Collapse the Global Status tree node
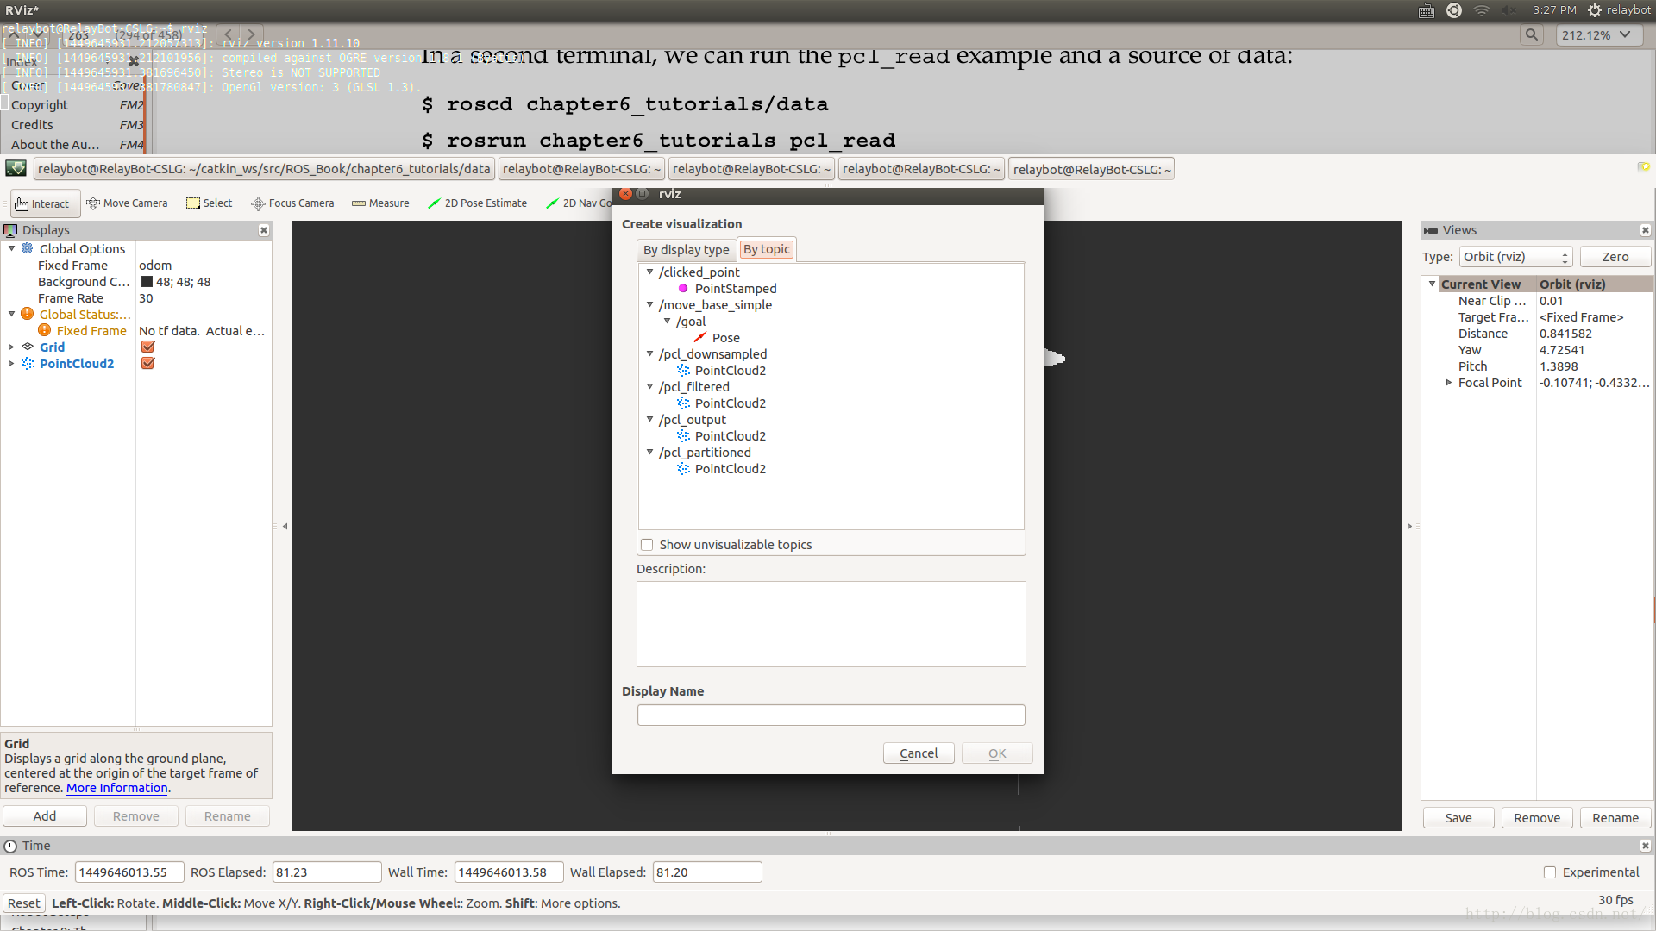The height and width of the screenshot is (931, 1656). point(11,314)
